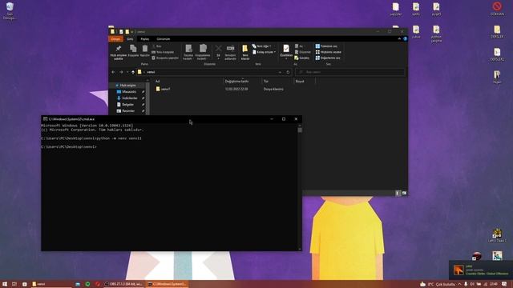The width and height of the screenshot is (513, 288).
Task: Switch to the Giriş (Home) tab
Action: (x=130, y=39)
